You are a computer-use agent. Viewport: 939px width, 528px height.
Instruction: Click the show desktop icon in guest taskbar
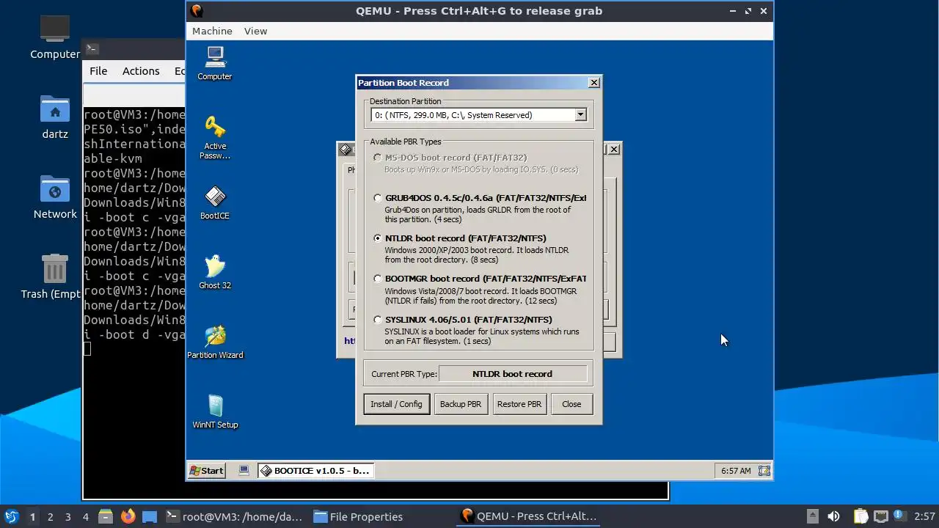click(244, 471)
